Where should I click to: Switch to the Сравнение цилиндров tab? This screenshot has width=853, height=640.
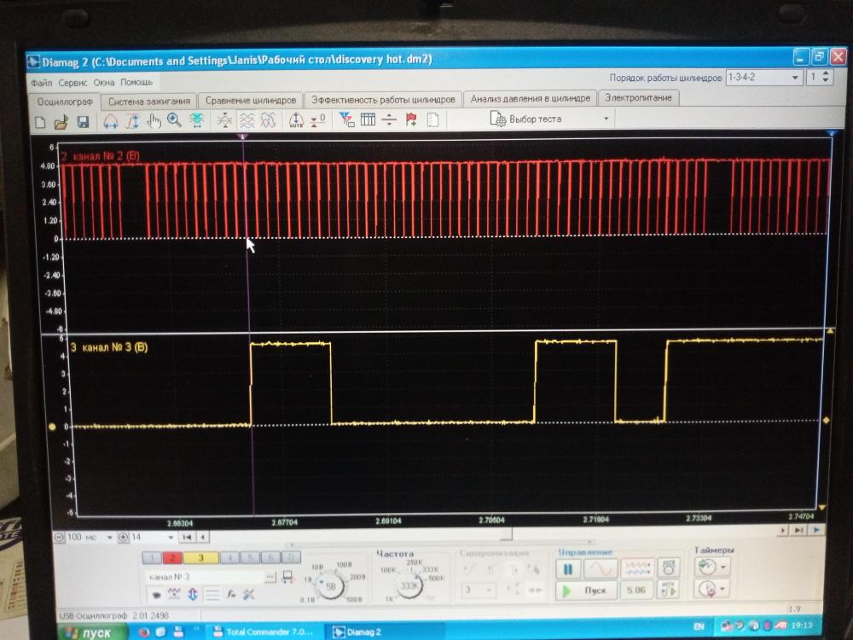(251, 100)
